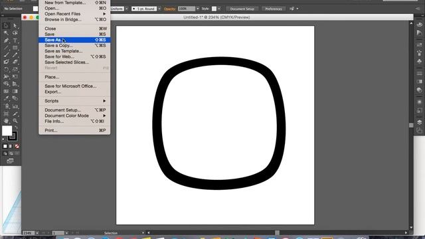Select the Zoom tool
The image size is (425, 239).
pos(15,121)
